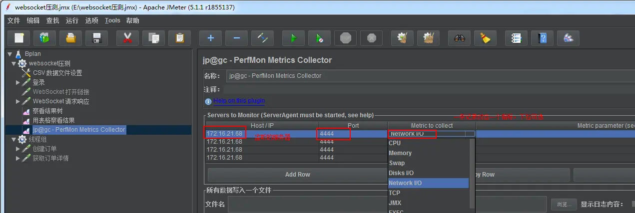635x213 pixels.
Task: Open the 运行 menu
Action: point(72,20)
